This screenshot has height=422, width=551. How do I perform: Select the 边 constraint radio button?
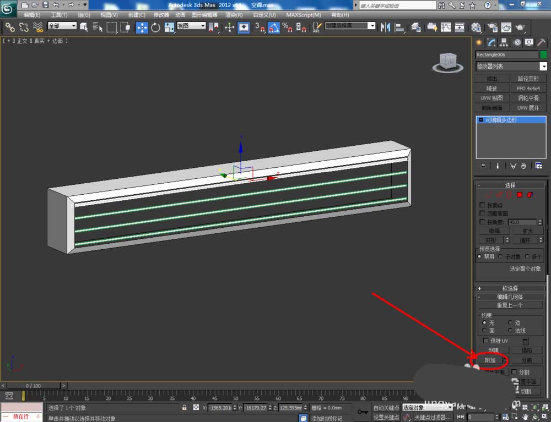[510, 322]
